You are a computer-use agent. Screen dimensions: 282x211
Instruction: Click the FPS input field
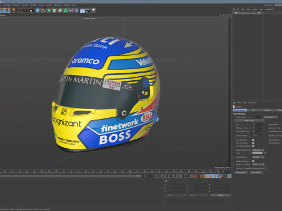pos(257,125)
